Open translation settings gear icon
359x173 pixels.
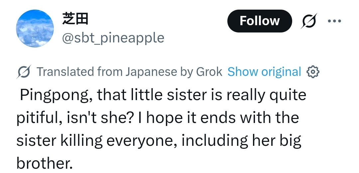[313, 72]
